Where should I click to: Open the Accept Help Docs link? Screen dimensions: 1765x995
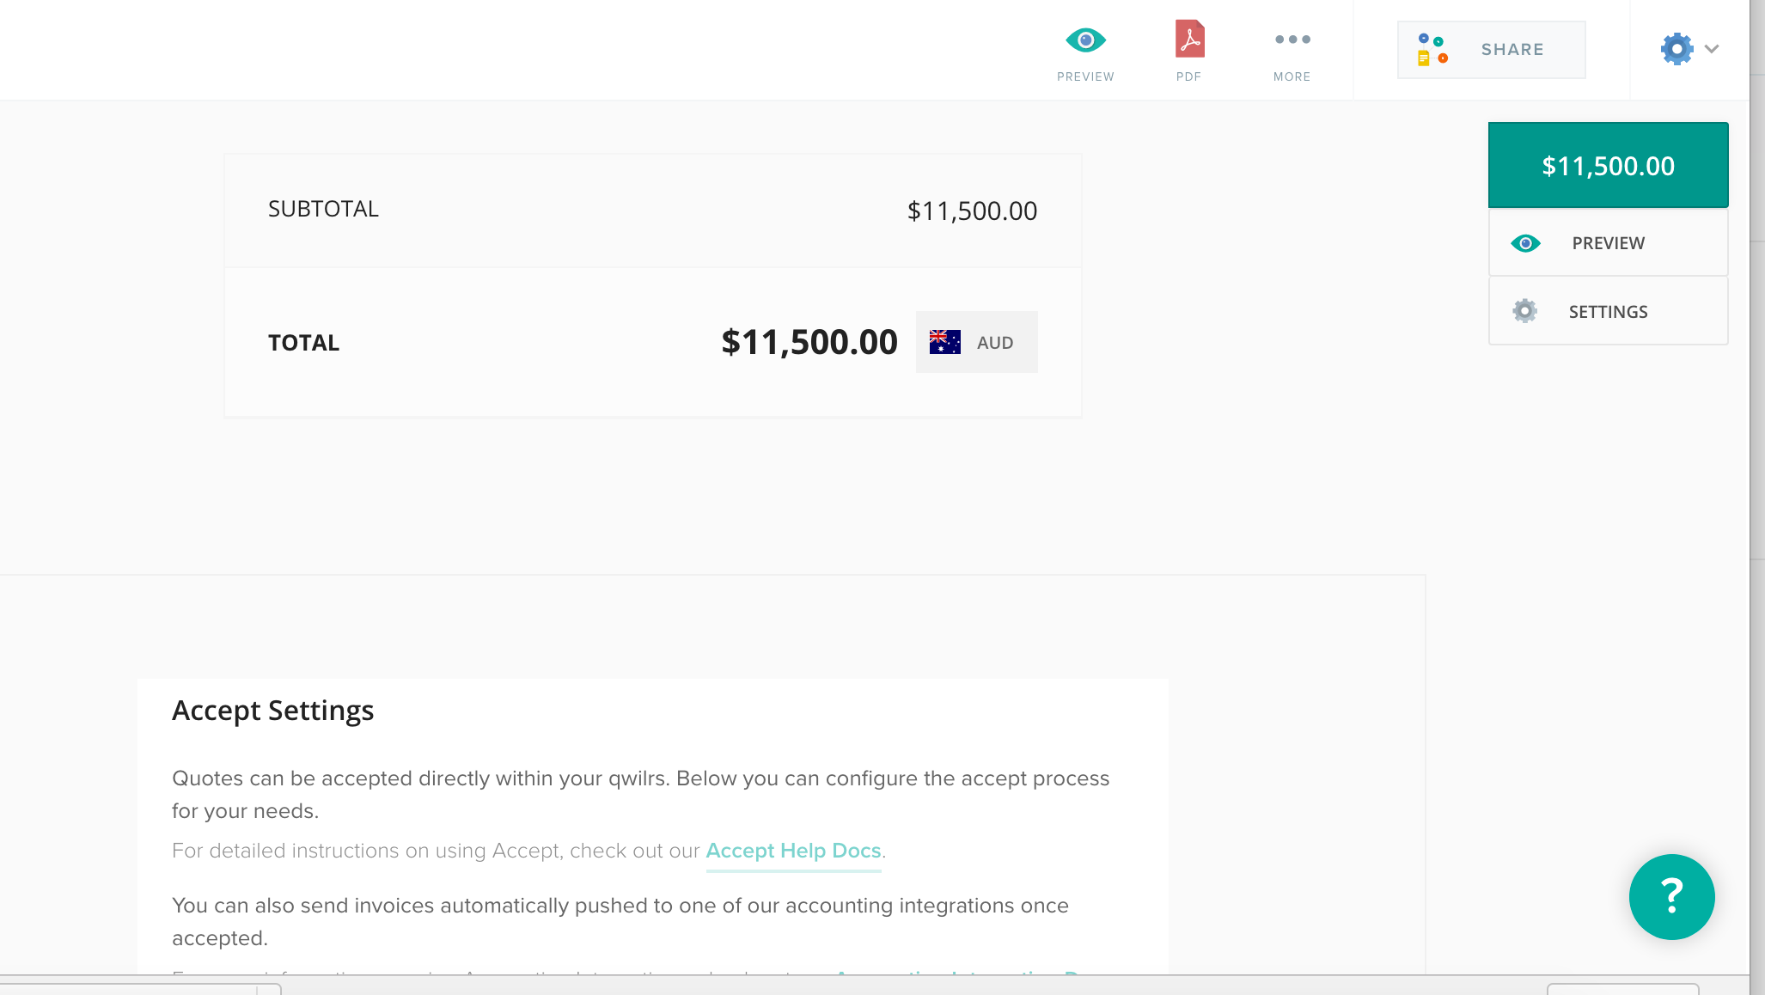(x=793, y=851)
